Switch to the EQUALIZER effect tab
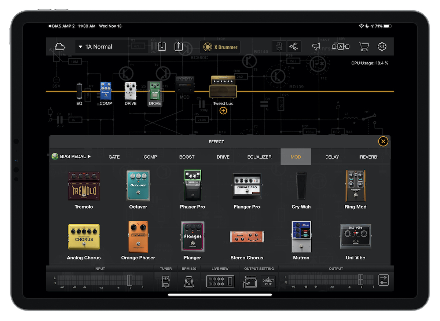This screenshot has width=440, height=321. pos(259,157)
